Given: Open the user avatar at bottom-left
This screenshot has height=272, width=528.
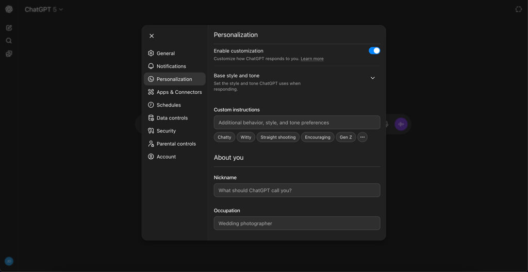Looking at the screenshot, I should click(9, 261).
